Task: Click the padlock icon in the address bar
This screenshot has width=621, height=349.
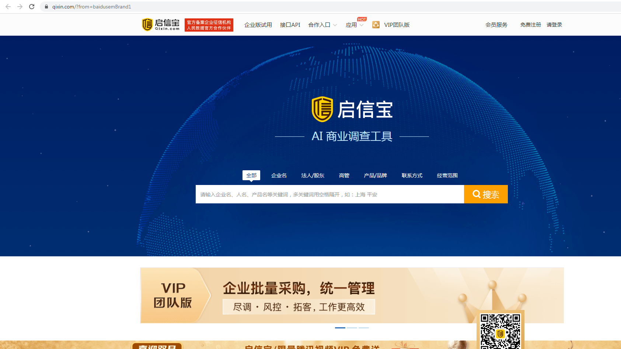Action: click(x=46, y=7)
